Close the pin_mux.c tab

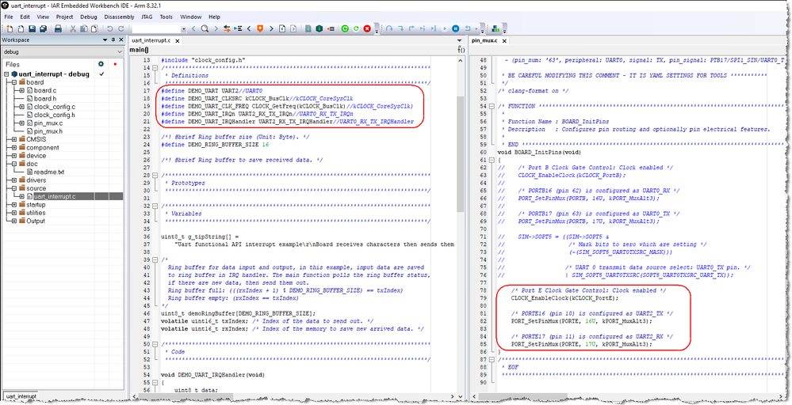point(504,41)
